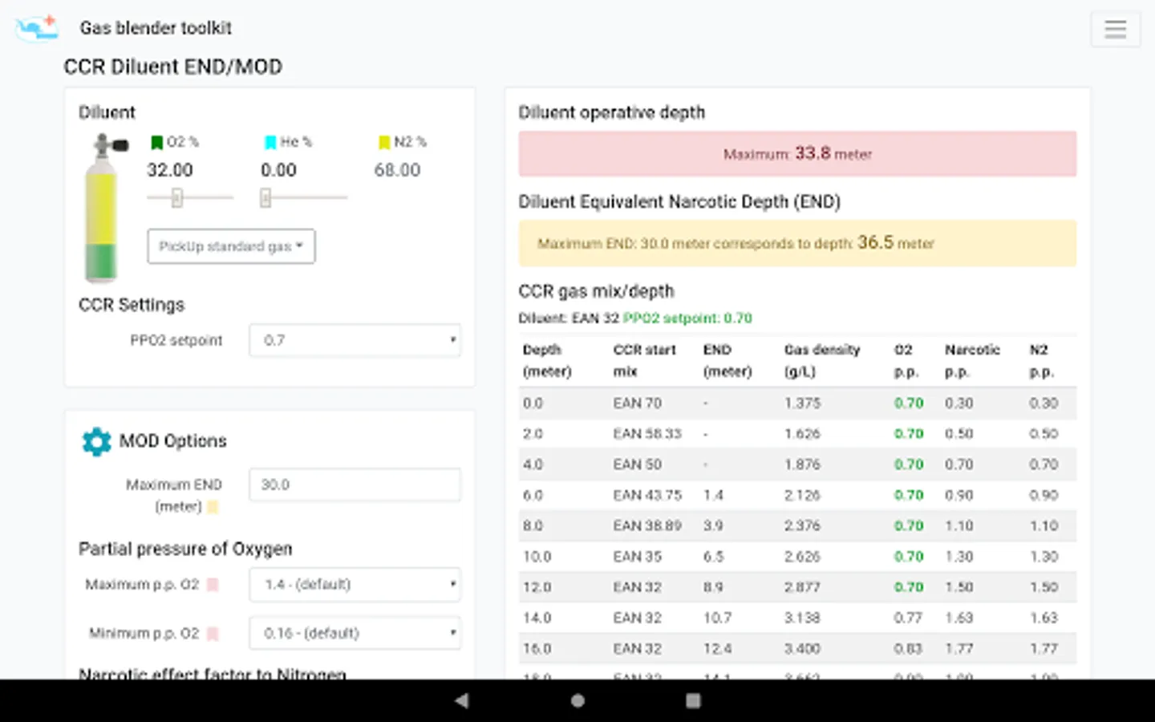The image size is (1155, 722).
Task: Click the yellow N2 % color marker
Action: (384, 143)
